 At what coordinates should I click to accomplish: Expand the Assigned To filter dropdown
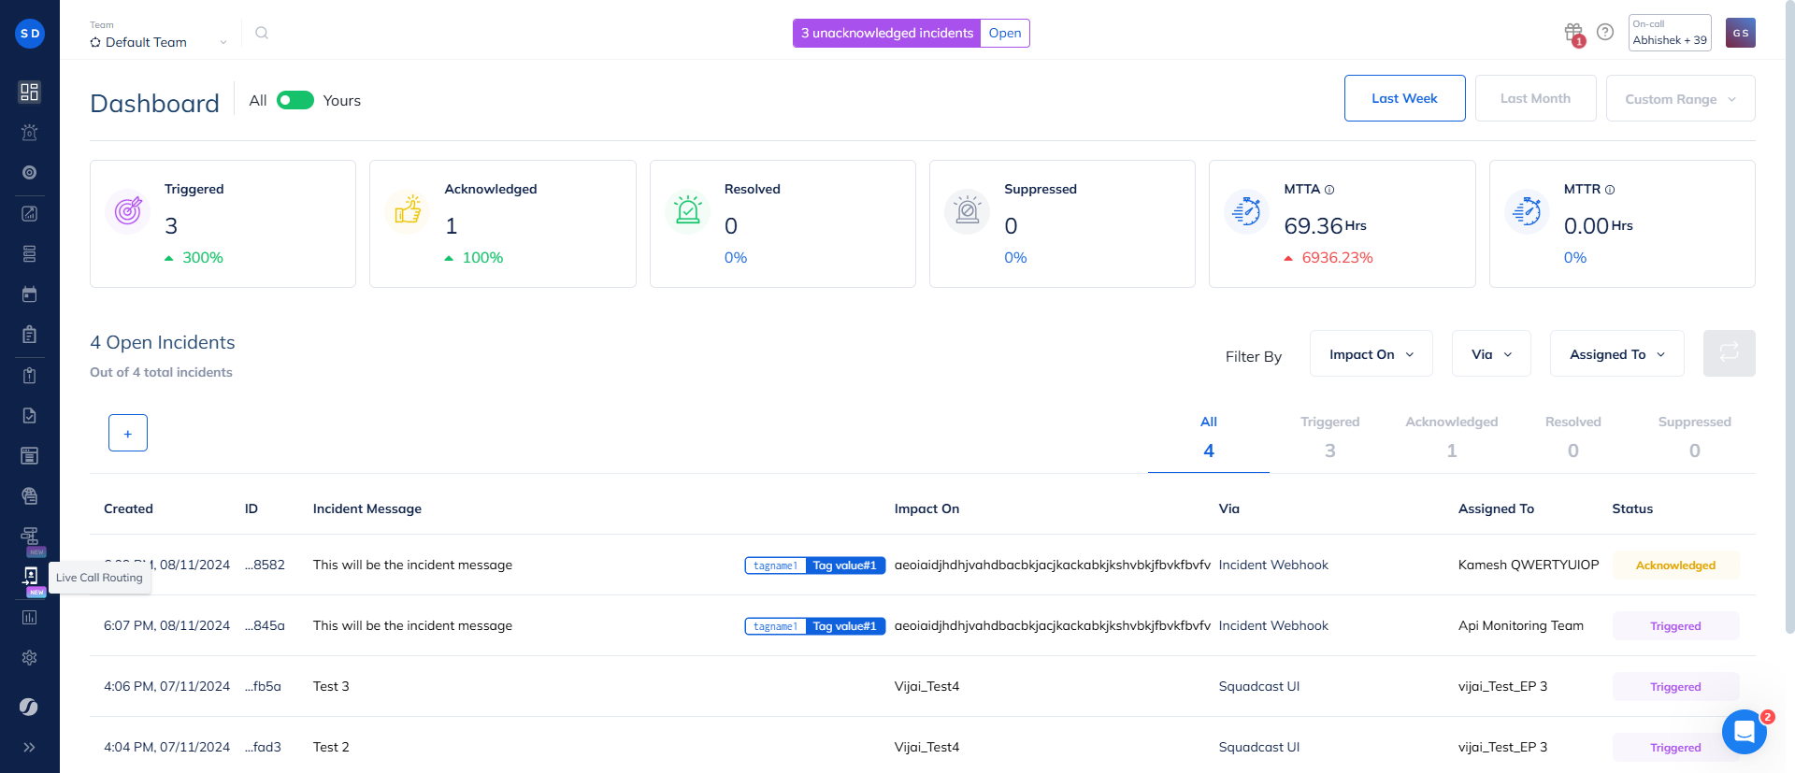click(1616, 354)
